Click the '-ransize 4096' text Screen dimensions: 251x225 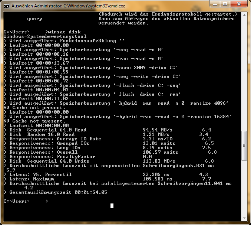click(208, 103)
